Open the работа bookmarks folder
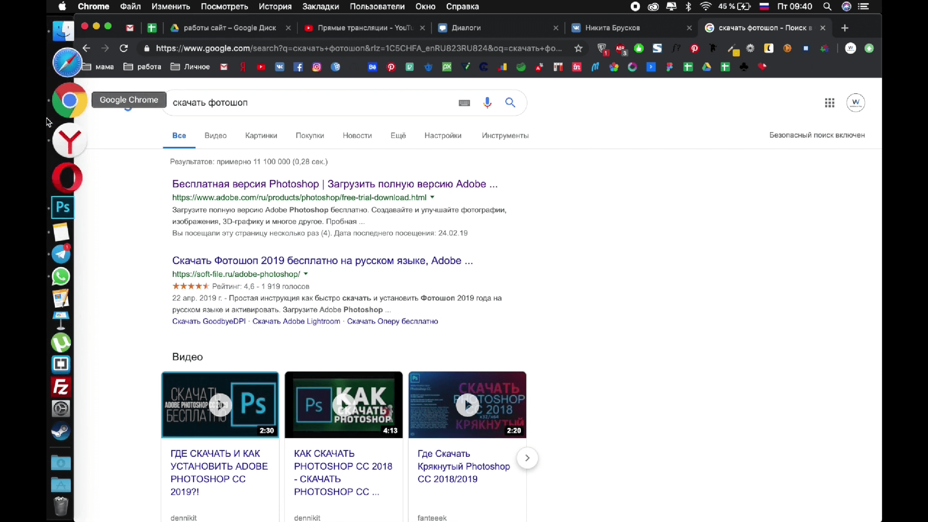Screen dimensions: 928x522 tap(142, 67)
